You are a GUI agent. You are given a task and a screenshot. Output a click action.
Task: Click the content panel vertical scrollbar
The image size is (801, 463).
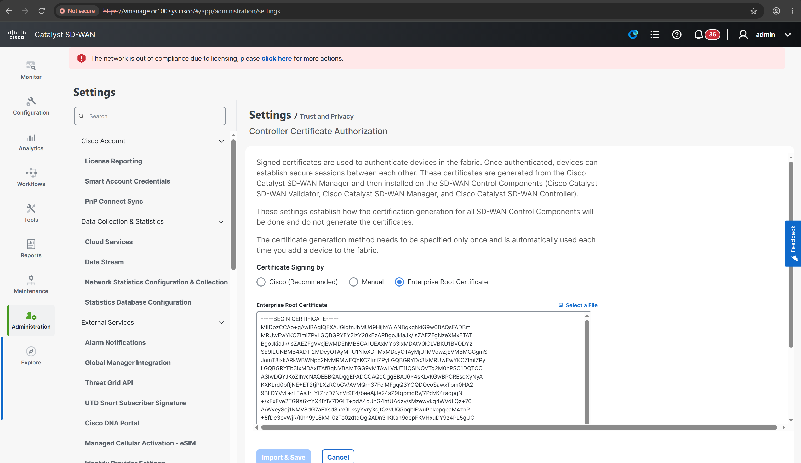[x=791, y=255]
